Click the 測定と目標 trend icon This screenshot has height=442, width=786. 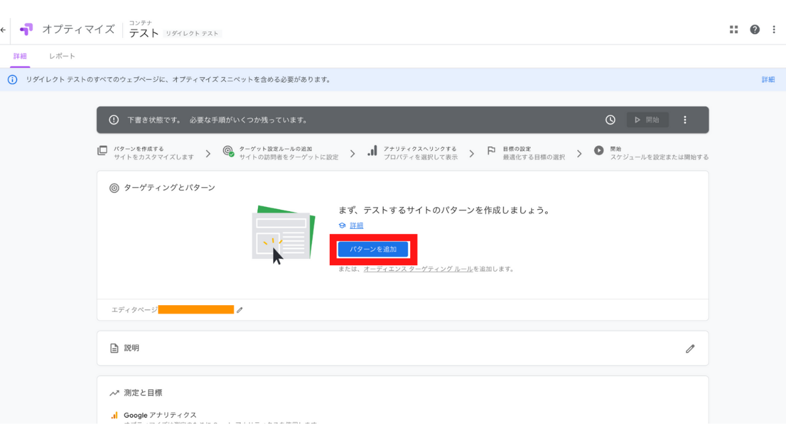(114, 393)
